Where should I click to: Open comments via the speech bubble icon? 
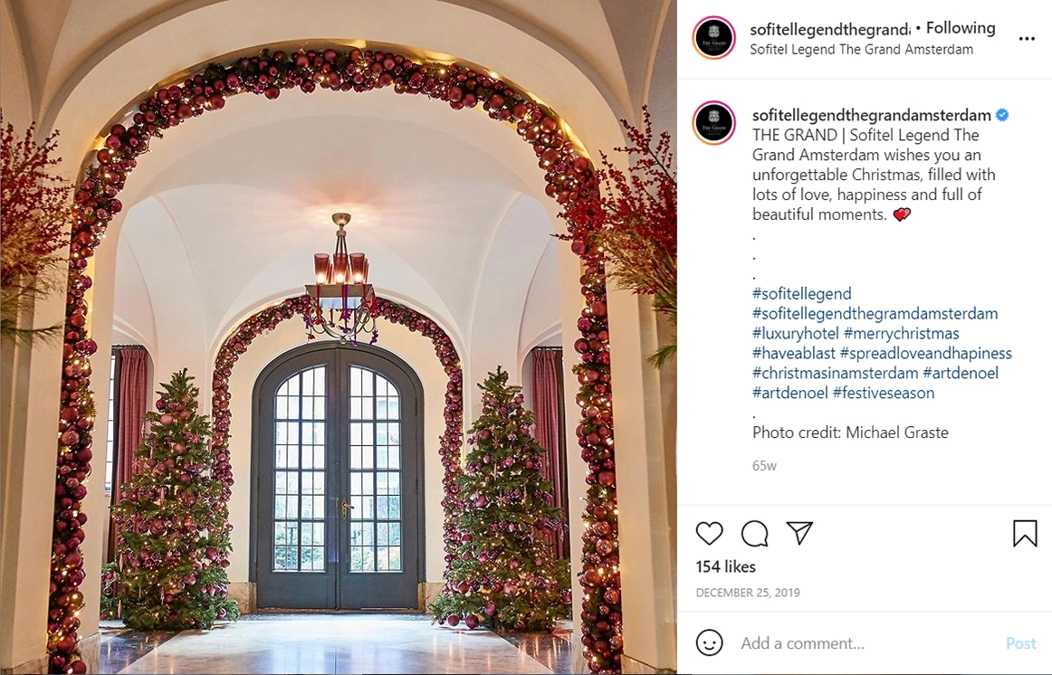[x=754, y=534]
